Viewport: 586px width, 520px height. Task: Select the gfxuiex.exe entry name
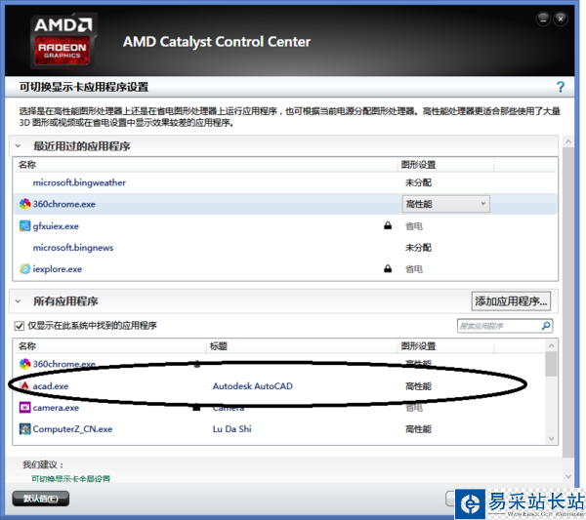[x=56, y=226]
